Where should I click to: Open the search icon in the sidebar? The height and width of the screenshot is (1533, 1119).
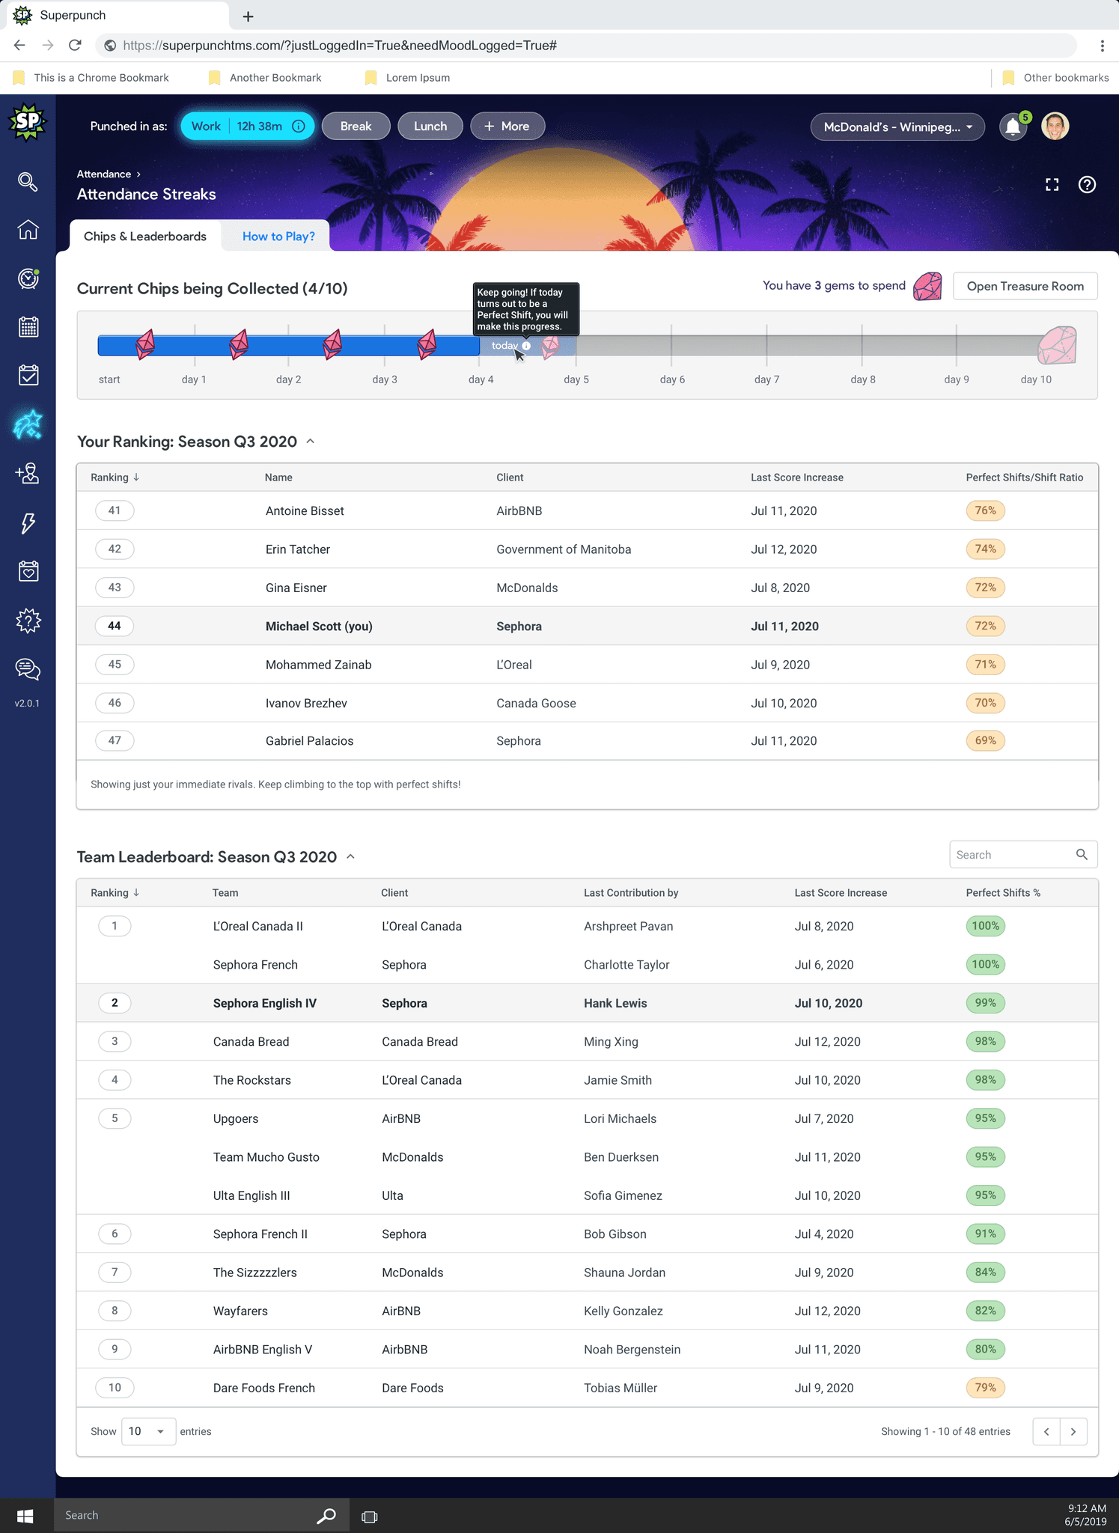[x=28, y=181]
